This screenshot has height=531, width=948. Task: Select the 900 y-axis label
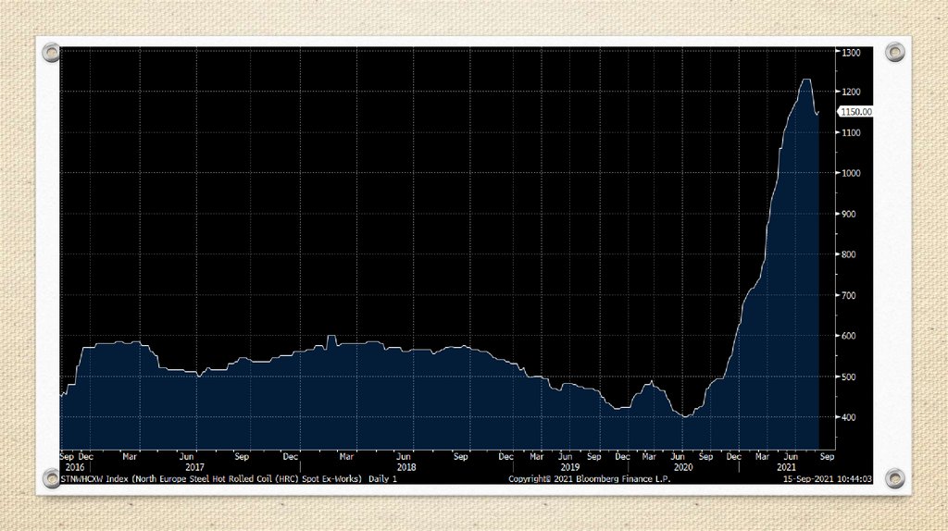pos(850,214)
